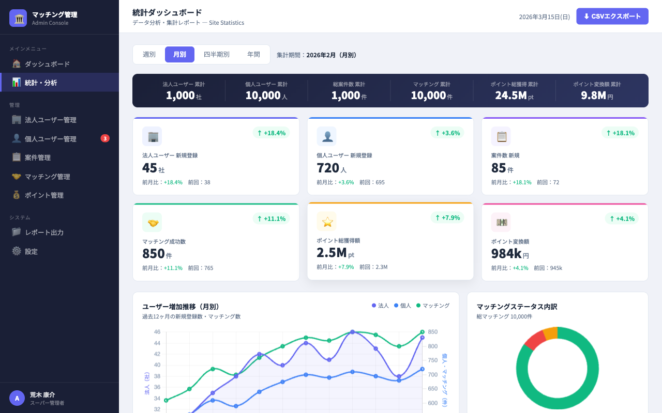Select the 年間 period tab
The height and width of the screenshot is (413, 662).
253,54
